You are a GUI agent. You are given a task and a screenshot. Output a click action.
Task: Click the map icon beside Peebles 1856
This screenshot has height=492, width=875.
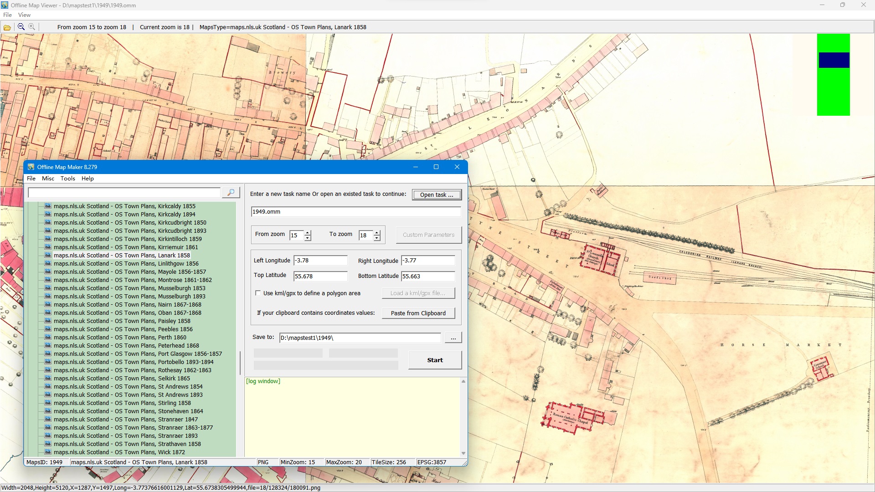click(x=48, y=329)
